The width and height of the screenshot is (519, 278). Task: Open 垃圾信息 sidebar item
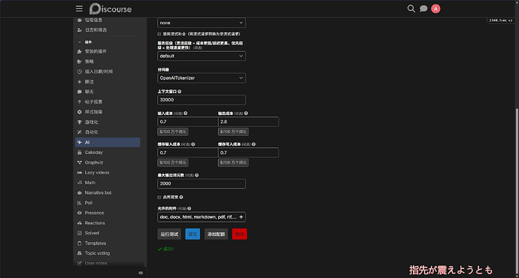click(108, 20)
